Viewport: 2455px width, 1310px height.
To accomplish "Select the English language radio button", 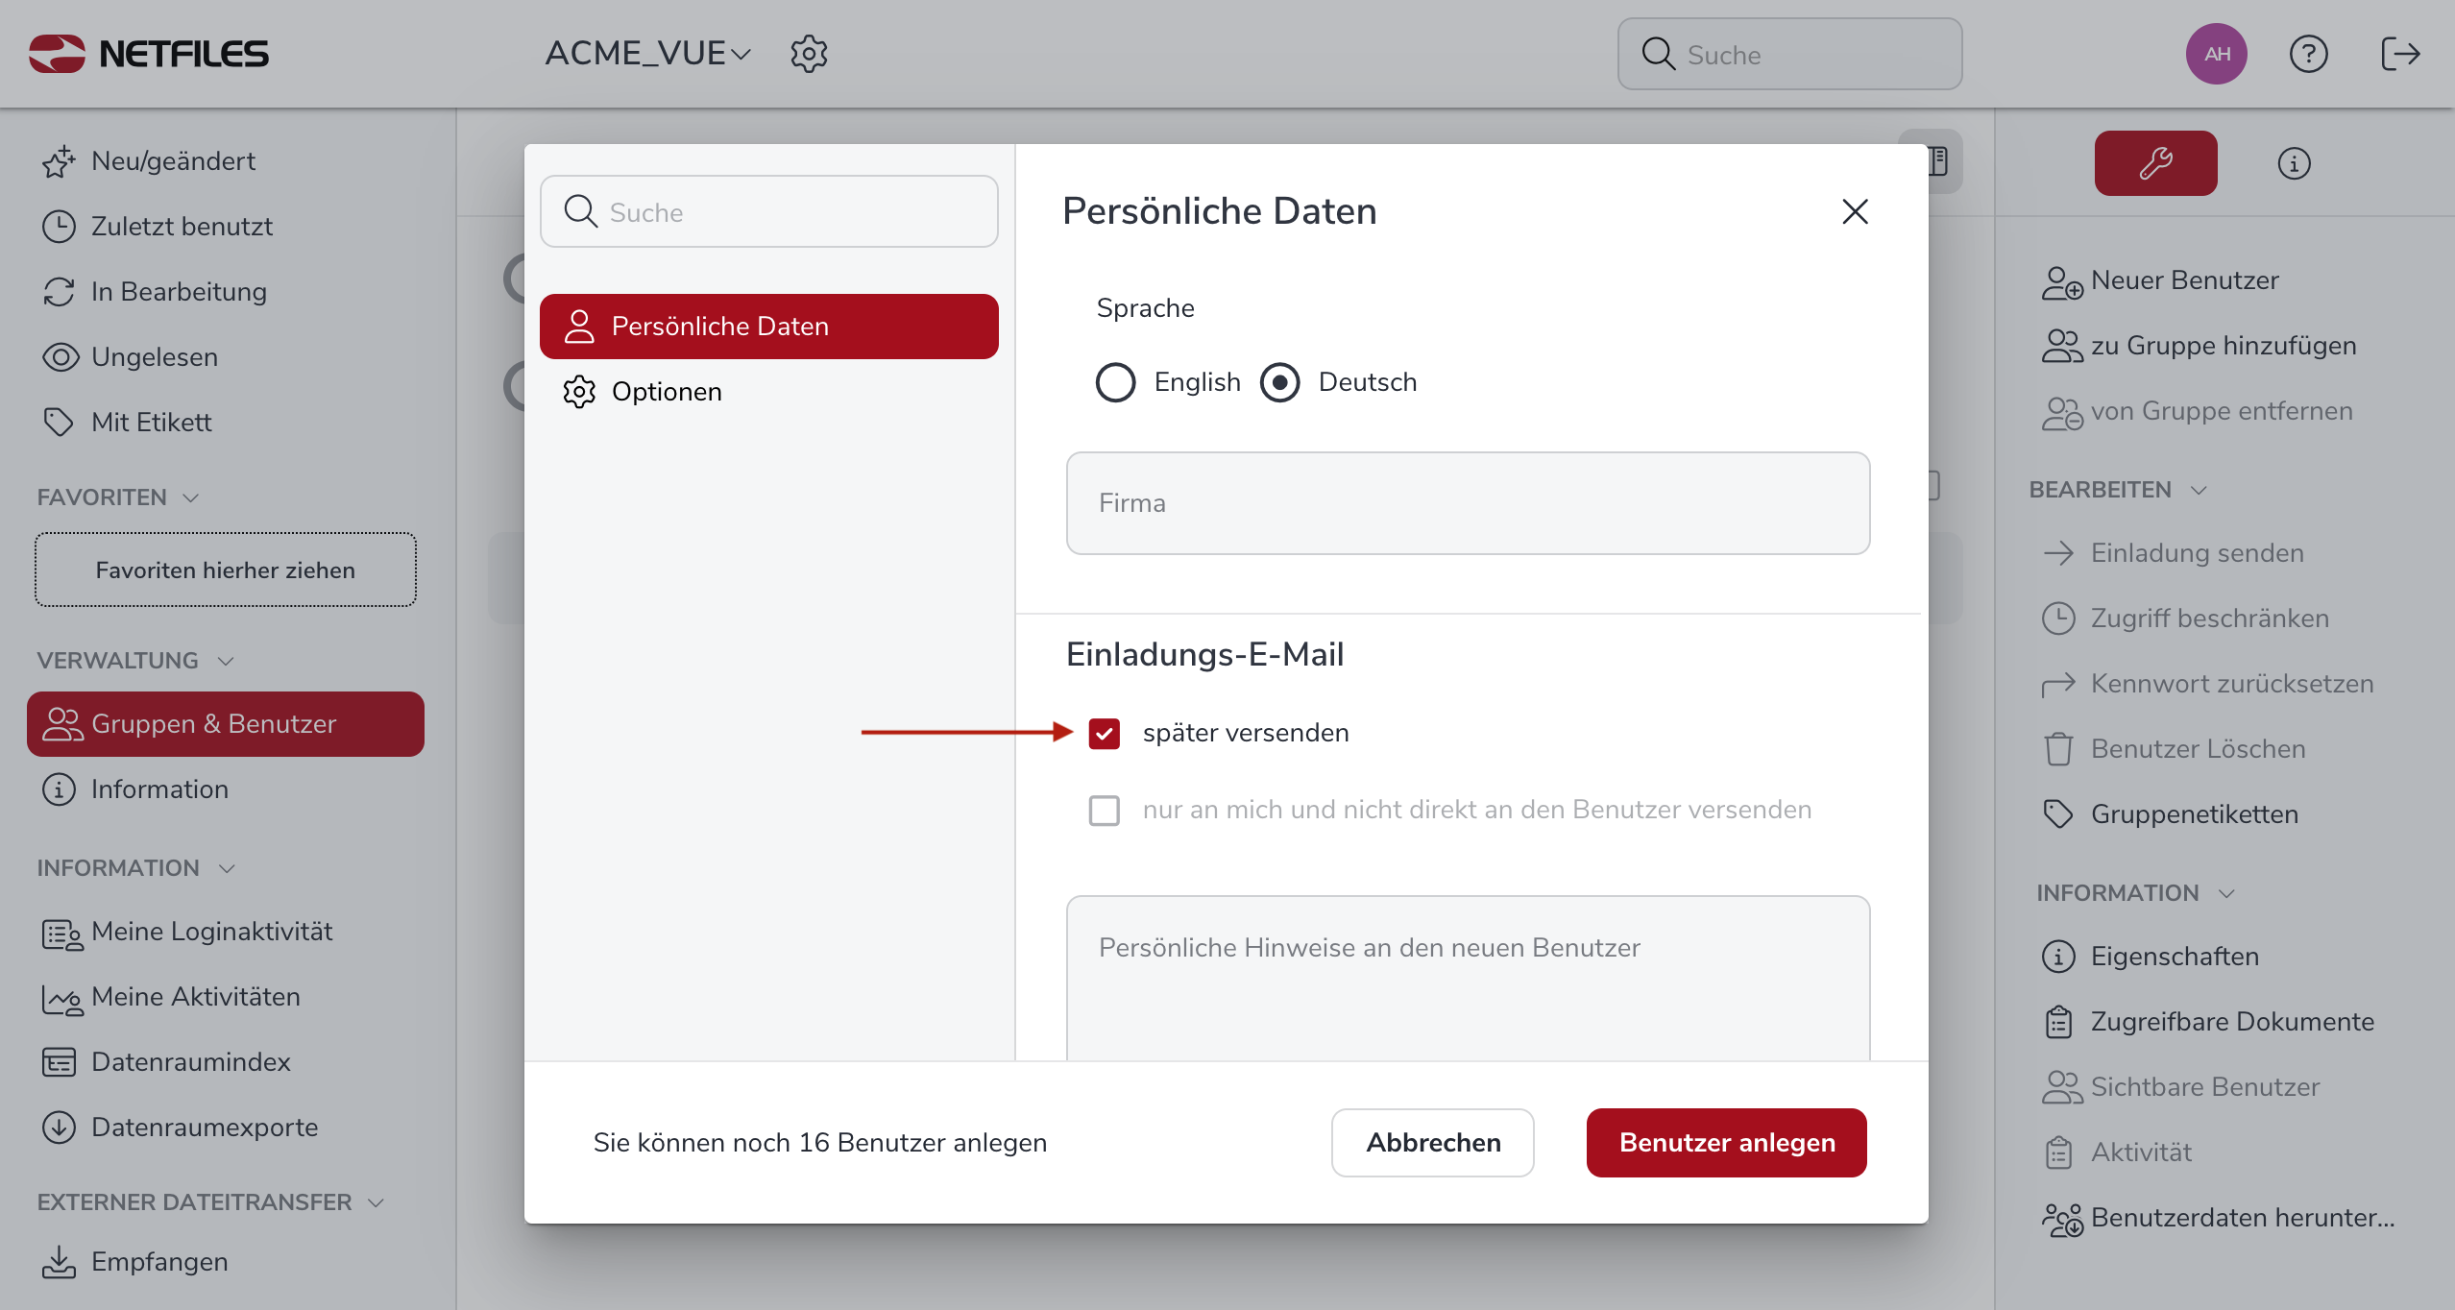I will [1115, 382].
